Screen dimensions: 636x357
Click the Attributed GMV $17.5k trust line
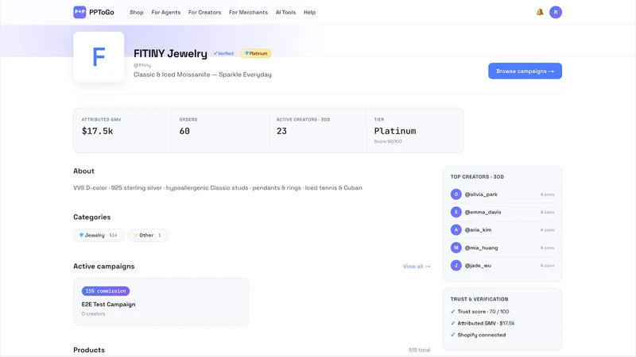(x=486, y=324)
